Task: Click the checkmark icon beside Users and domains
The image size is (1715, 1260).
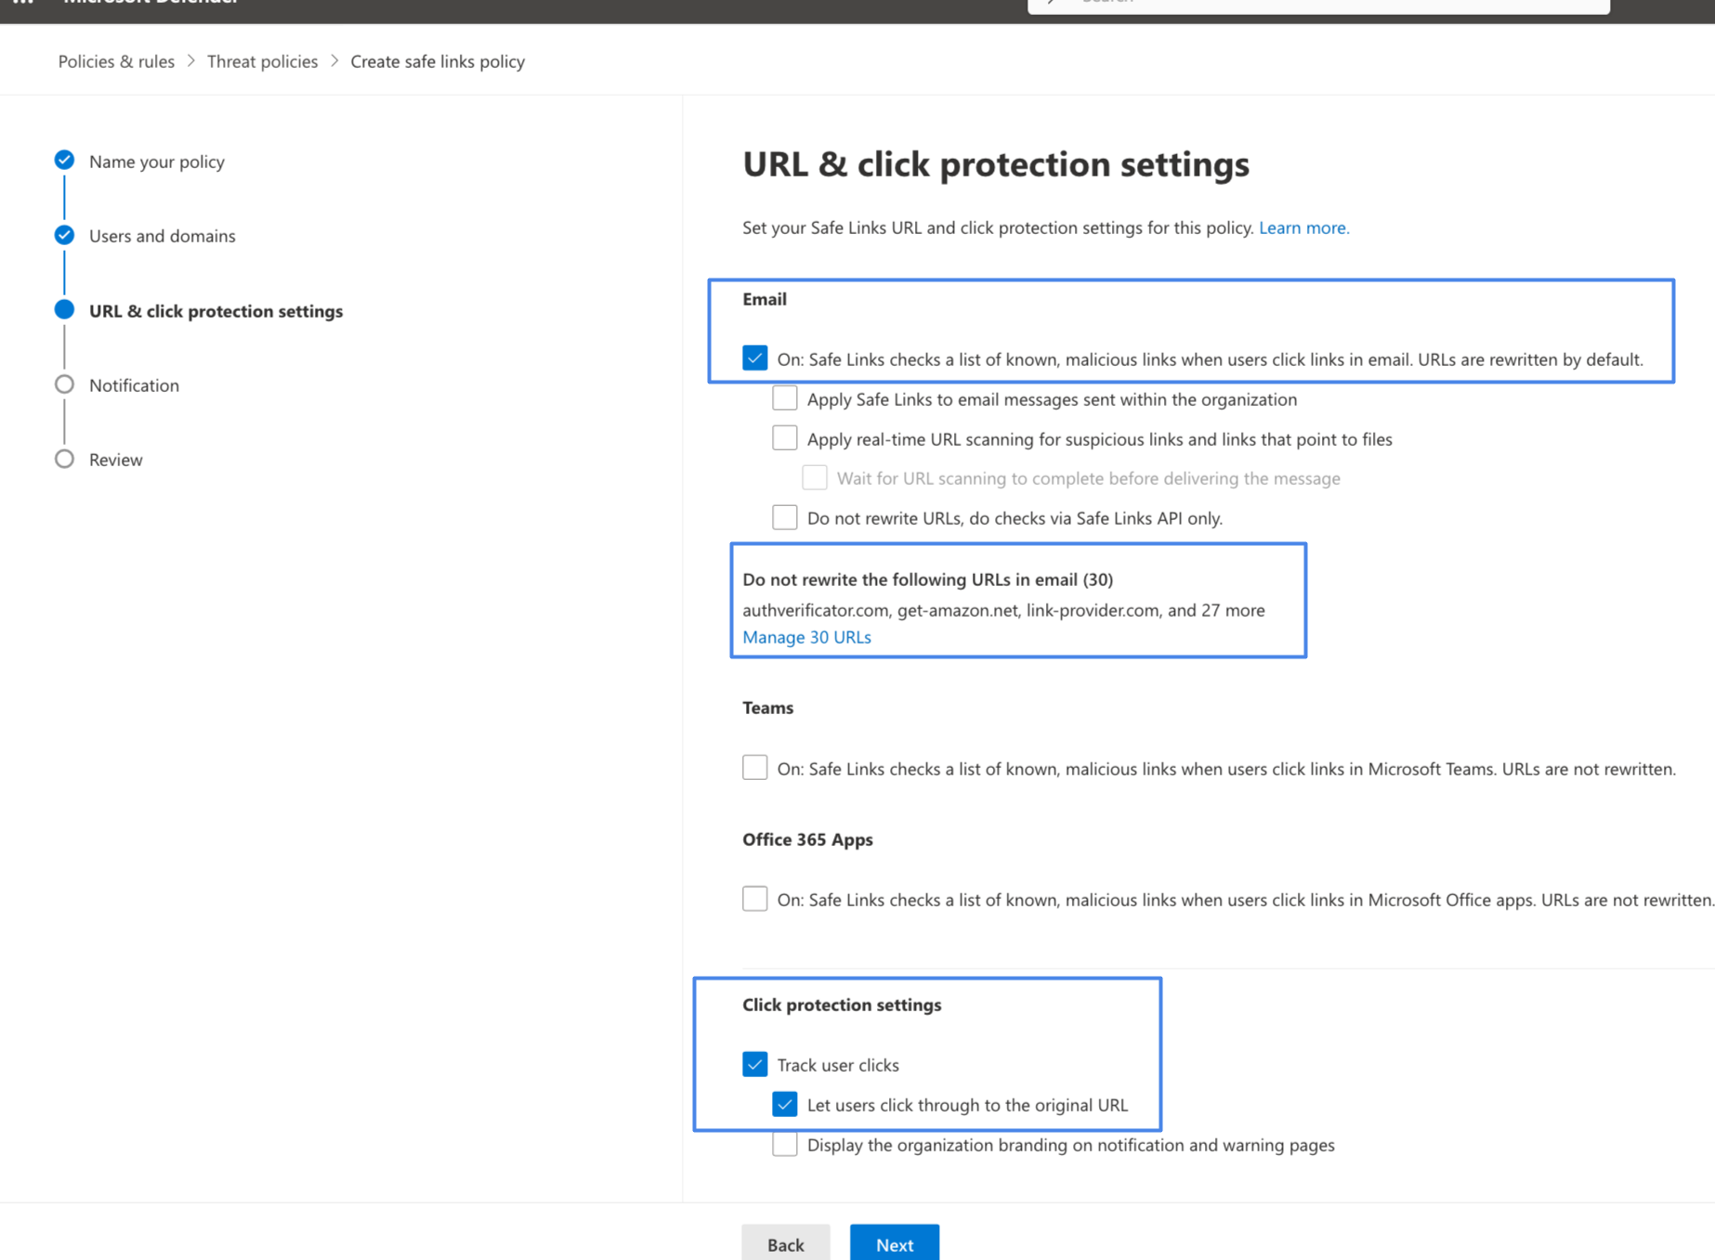Action: tap(64, 235)
